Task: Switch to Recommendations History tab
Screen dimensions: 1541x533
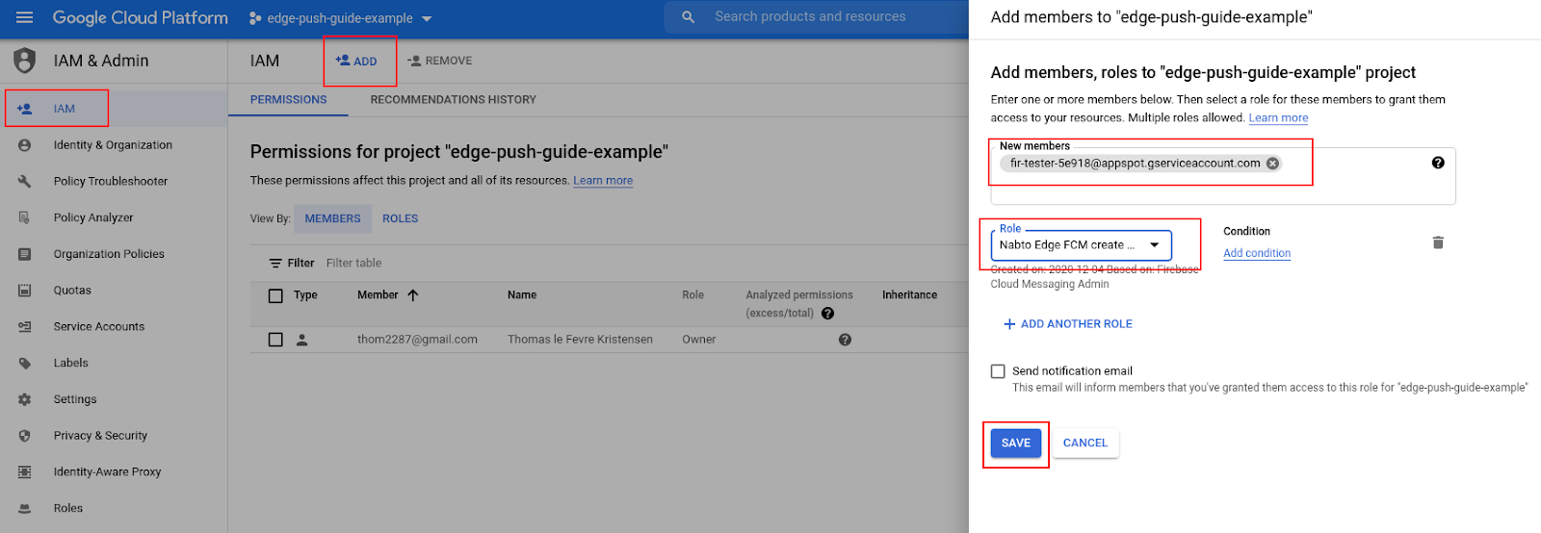Action: point(453,99)
